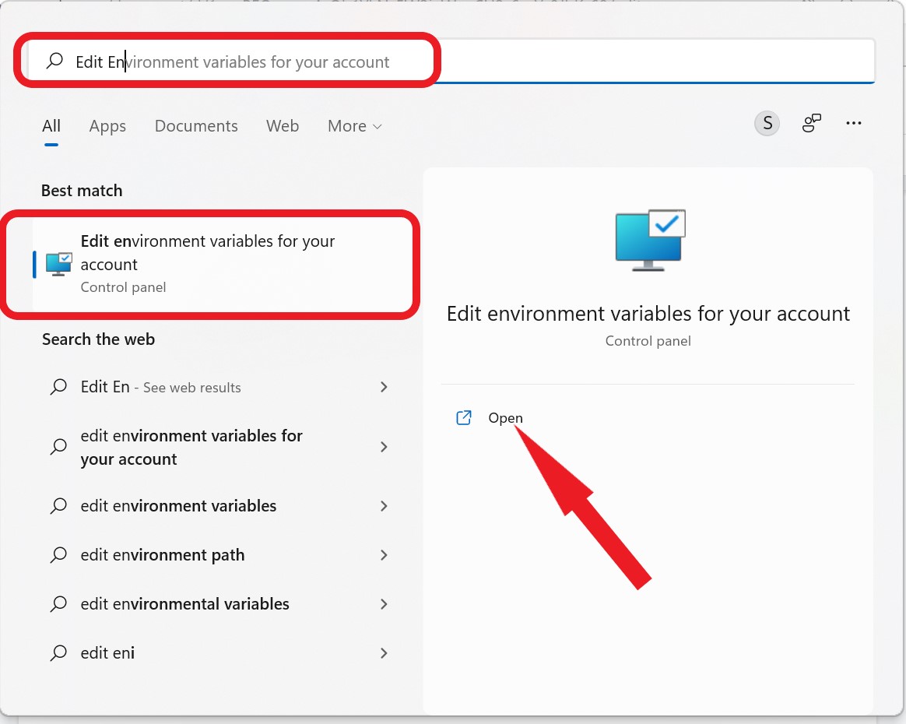Expand arrow for 'Edit En' web results
Image resolution: width=906 pixels, height=724 pixels.
[x=384, y=387]
